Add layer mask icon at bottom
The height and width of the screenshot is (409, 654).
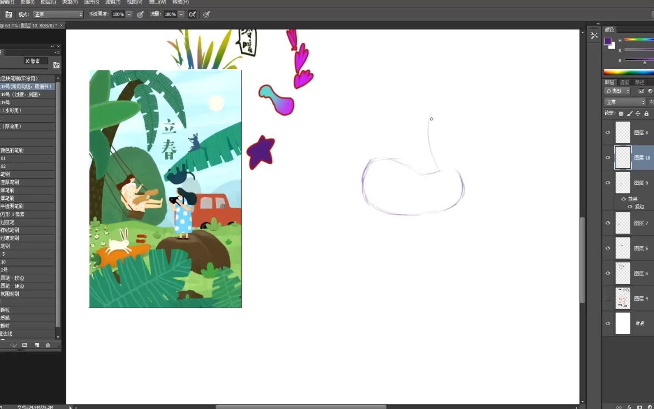coord(640,407)
